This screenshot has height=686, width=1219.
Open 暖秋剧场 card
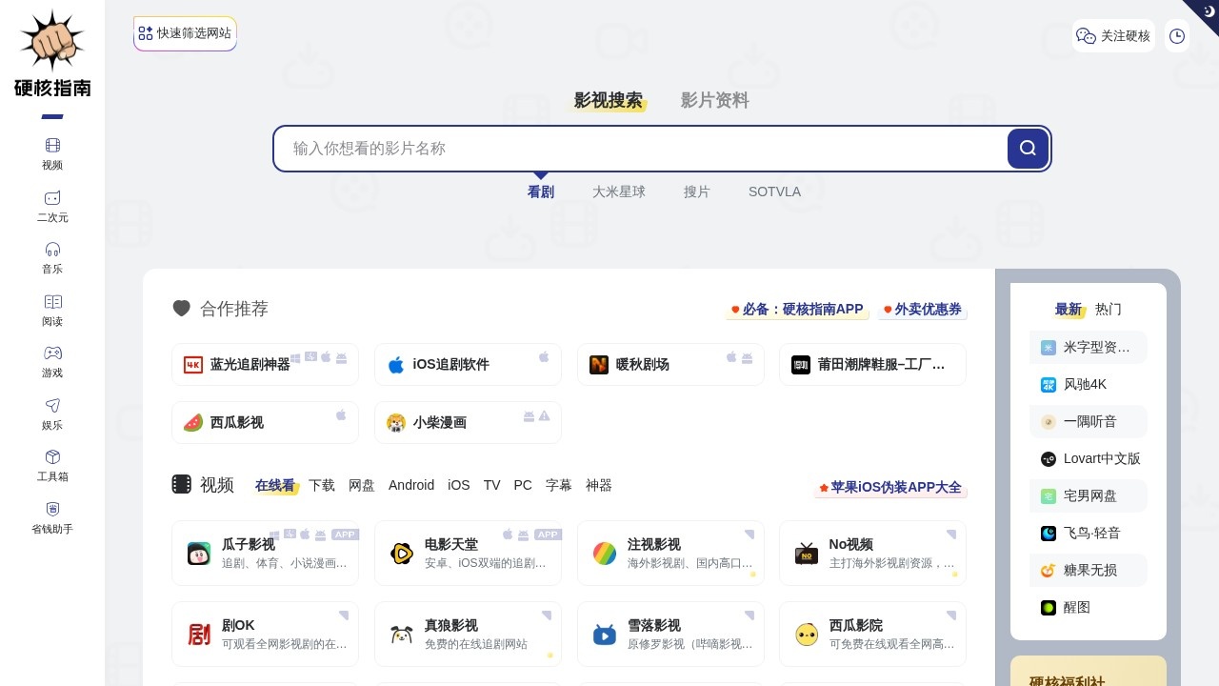point(670,365)
